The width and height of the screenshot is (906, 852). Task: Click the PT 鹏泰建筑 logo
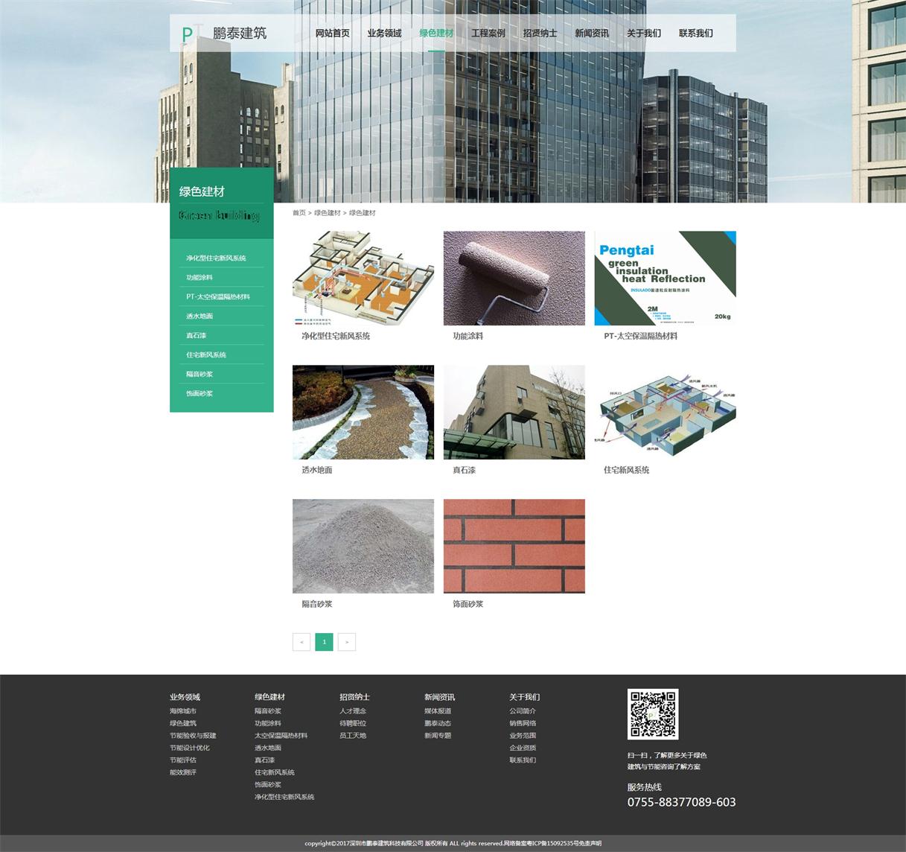click(x=224, y=34)
